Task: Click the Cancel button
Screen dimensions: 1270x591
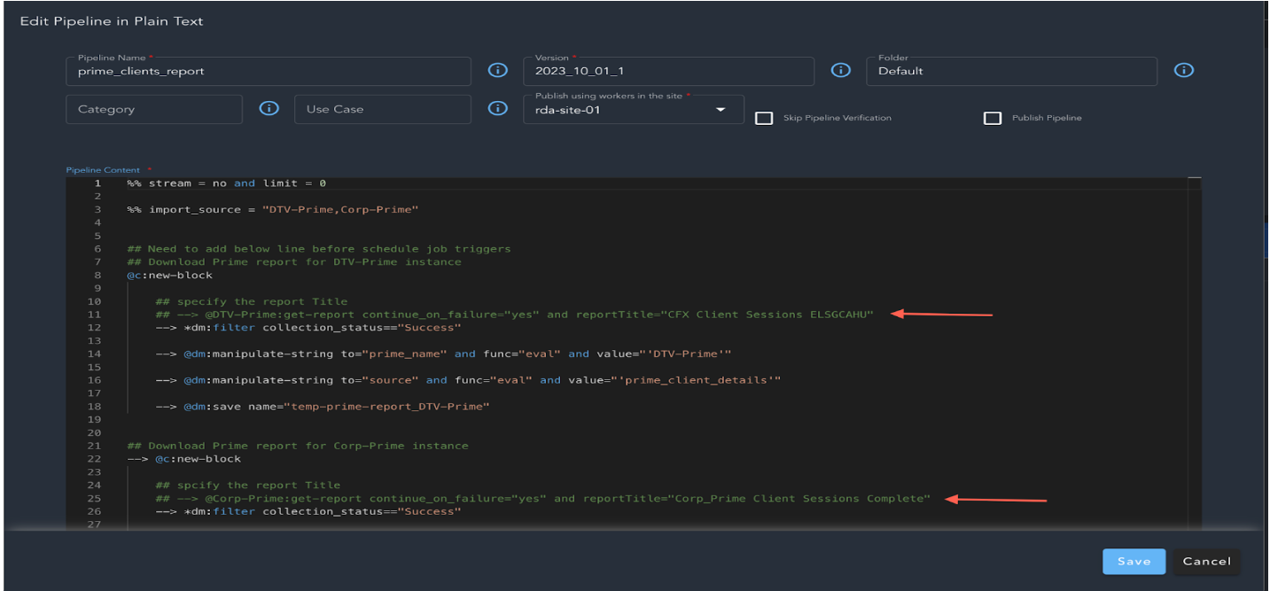Action: pyautogui.click(x=1207, y=561)
